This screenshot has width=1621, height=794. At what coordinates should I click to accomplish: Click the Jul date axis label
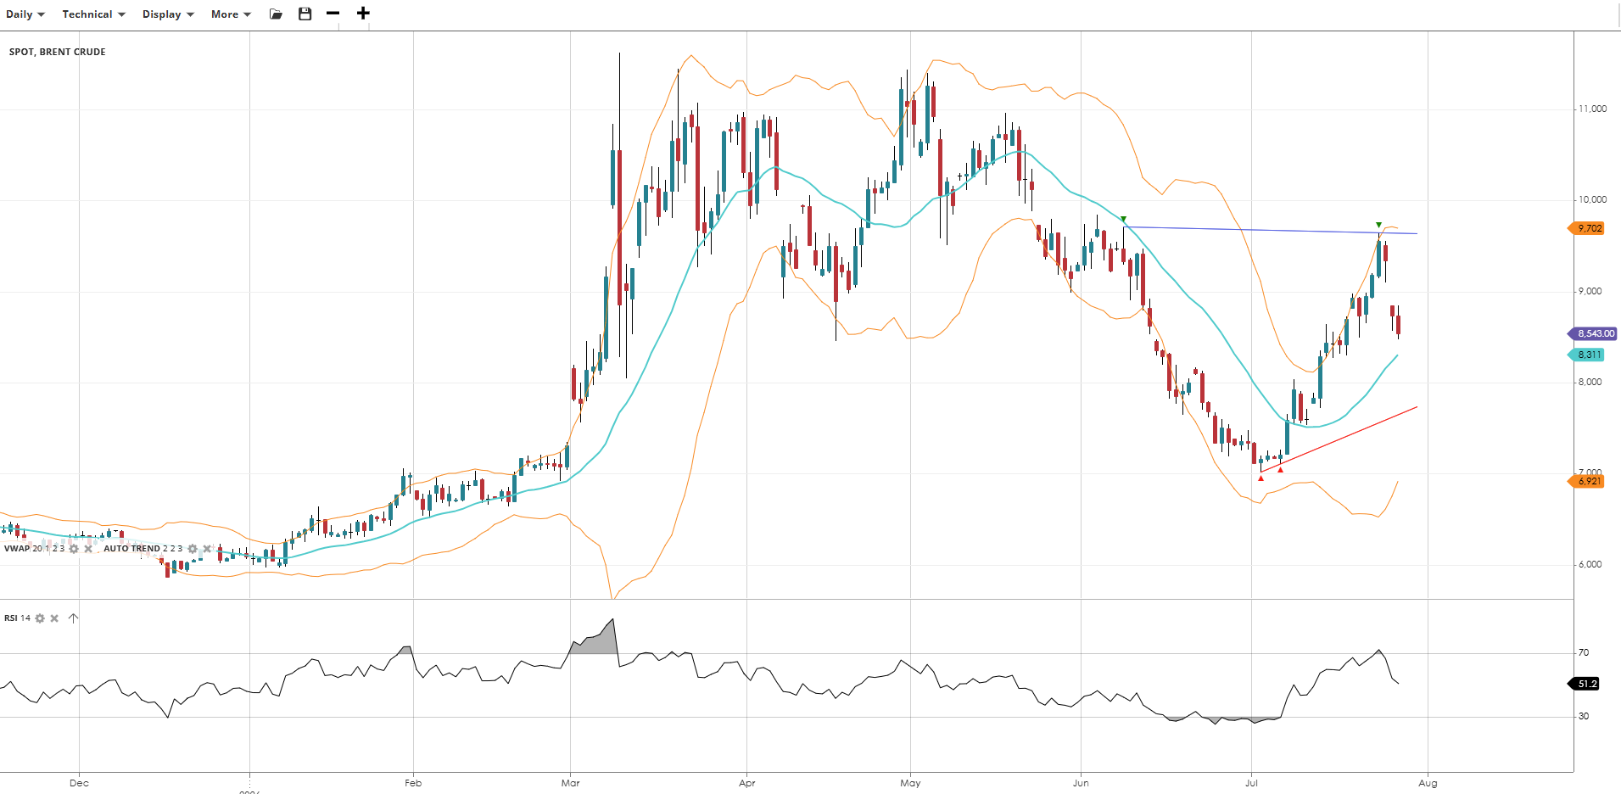(x=1251, y=783)
